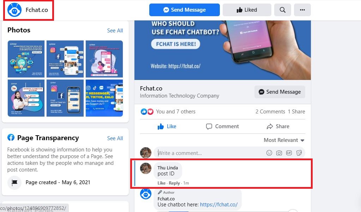Image resolution: width=361 pixels, height=212 pixels.
Task: Insert an emoji in the comment box
Action: click(x=269, y=153)
